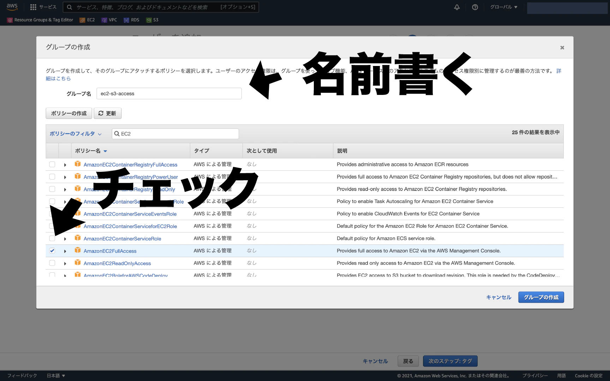Check the AmazonEC2ContainerRegistryPowerUser checkbox
This screenshot has width=610, height=381.
point(52,177)
